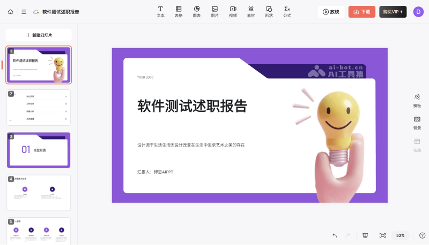This screenshot has height=245, width=429.
Task: Open the 模板 (Template) panel
Action: click(417, 101)
